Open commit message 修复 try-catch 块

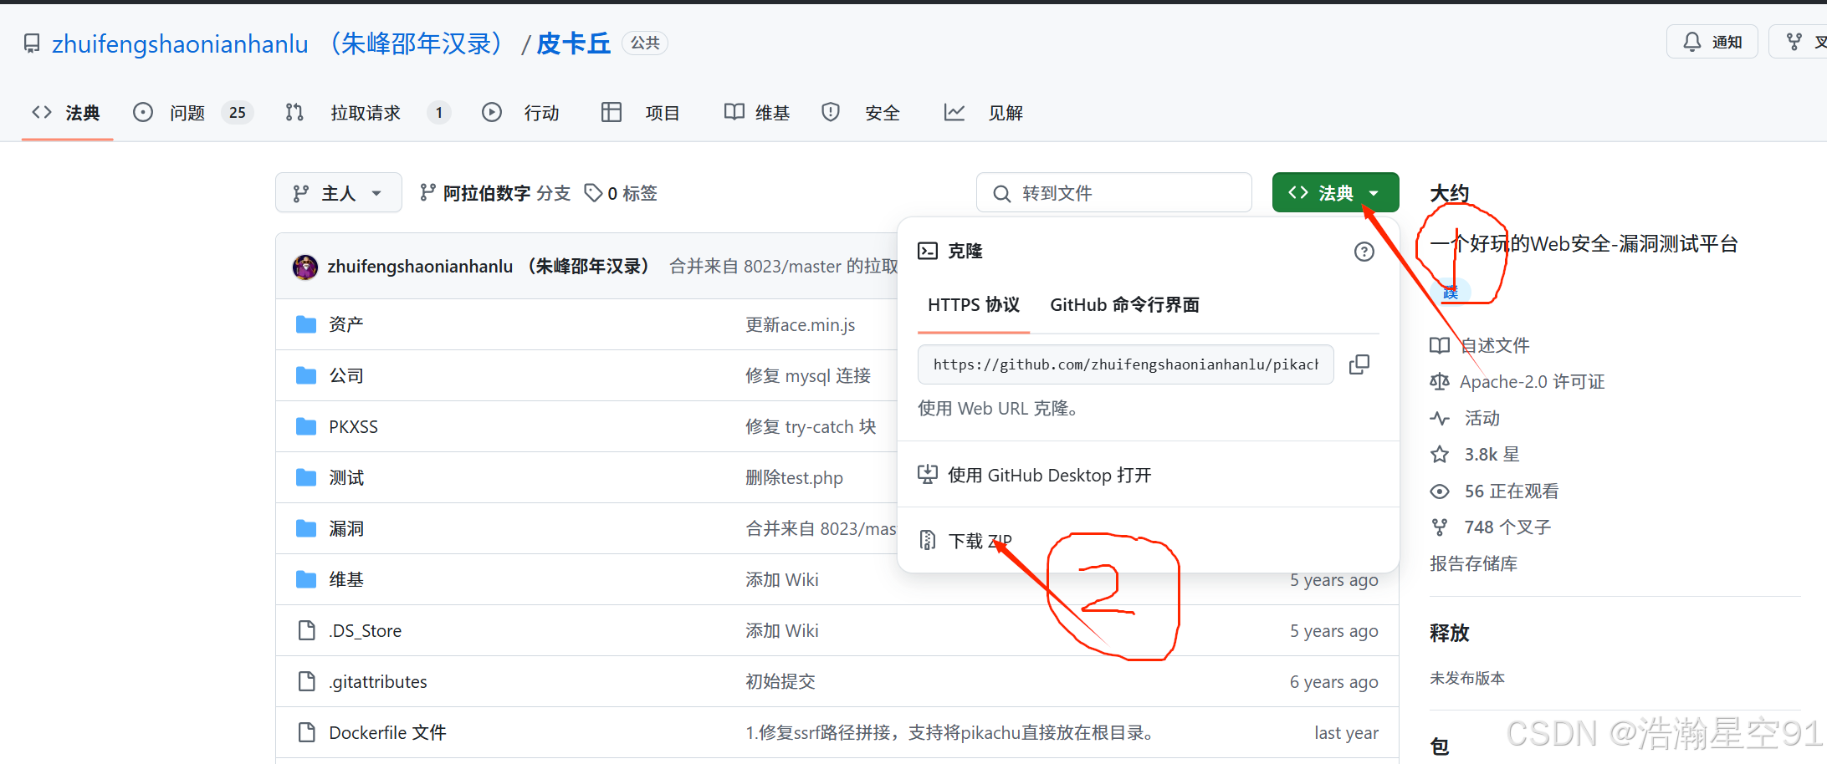tap(811, 426)
